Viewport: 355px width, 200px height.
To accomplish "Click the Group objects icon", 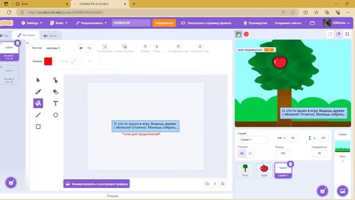I will [x=105, y=48].
